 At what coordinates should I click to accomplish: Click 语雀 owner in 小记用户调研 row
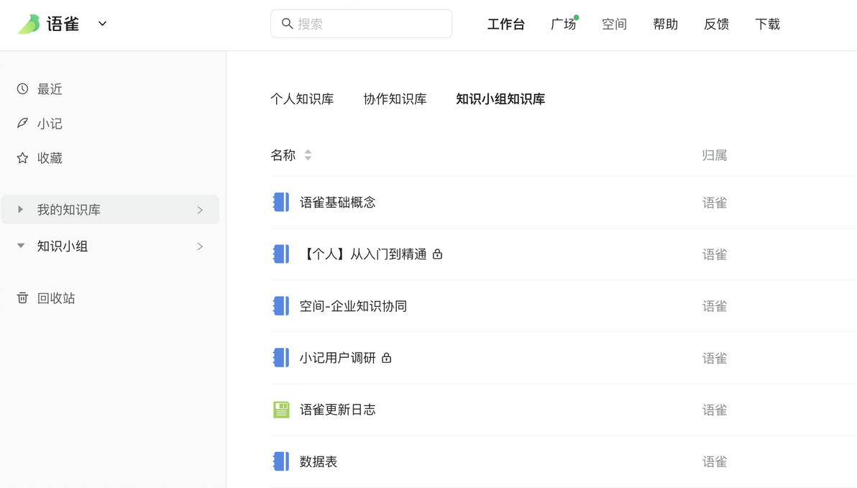tap(715, 359)
